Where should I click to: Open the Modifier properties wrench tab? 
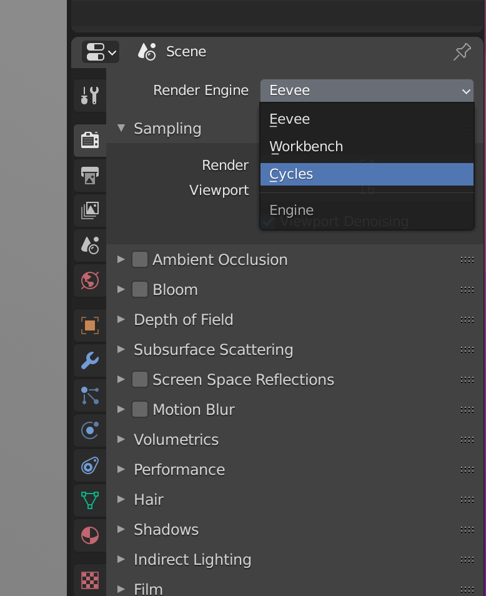point(90,360)
